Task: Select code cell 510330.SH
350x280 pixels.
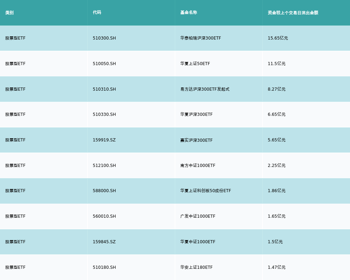Action: coord(104,114)
